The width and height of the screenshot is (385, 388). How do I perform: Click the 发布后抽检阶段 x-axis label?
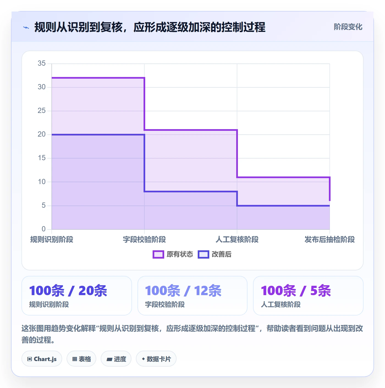[330, 240]
